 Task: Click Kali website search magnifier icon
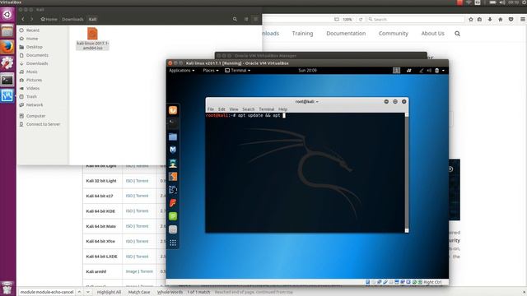click(x=458, y=34)
